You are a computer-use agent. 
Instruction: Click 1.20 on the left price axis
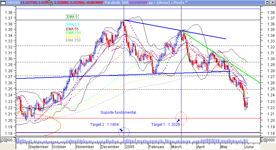(9, 121)
